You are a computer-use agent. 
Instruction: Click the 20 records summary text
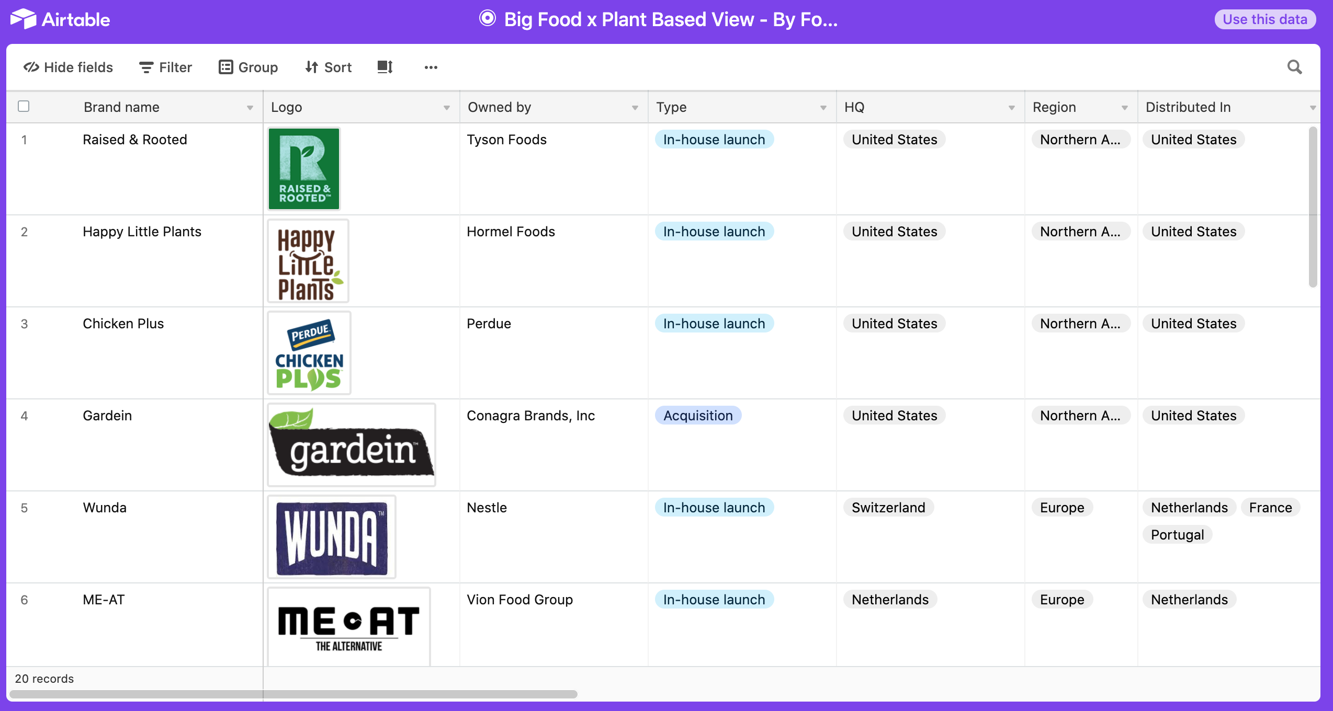coord(44,679)
